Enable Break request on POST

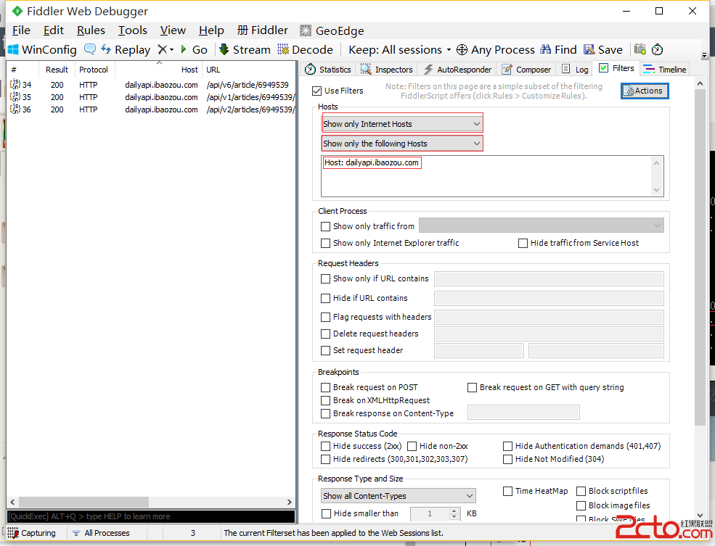326,387
